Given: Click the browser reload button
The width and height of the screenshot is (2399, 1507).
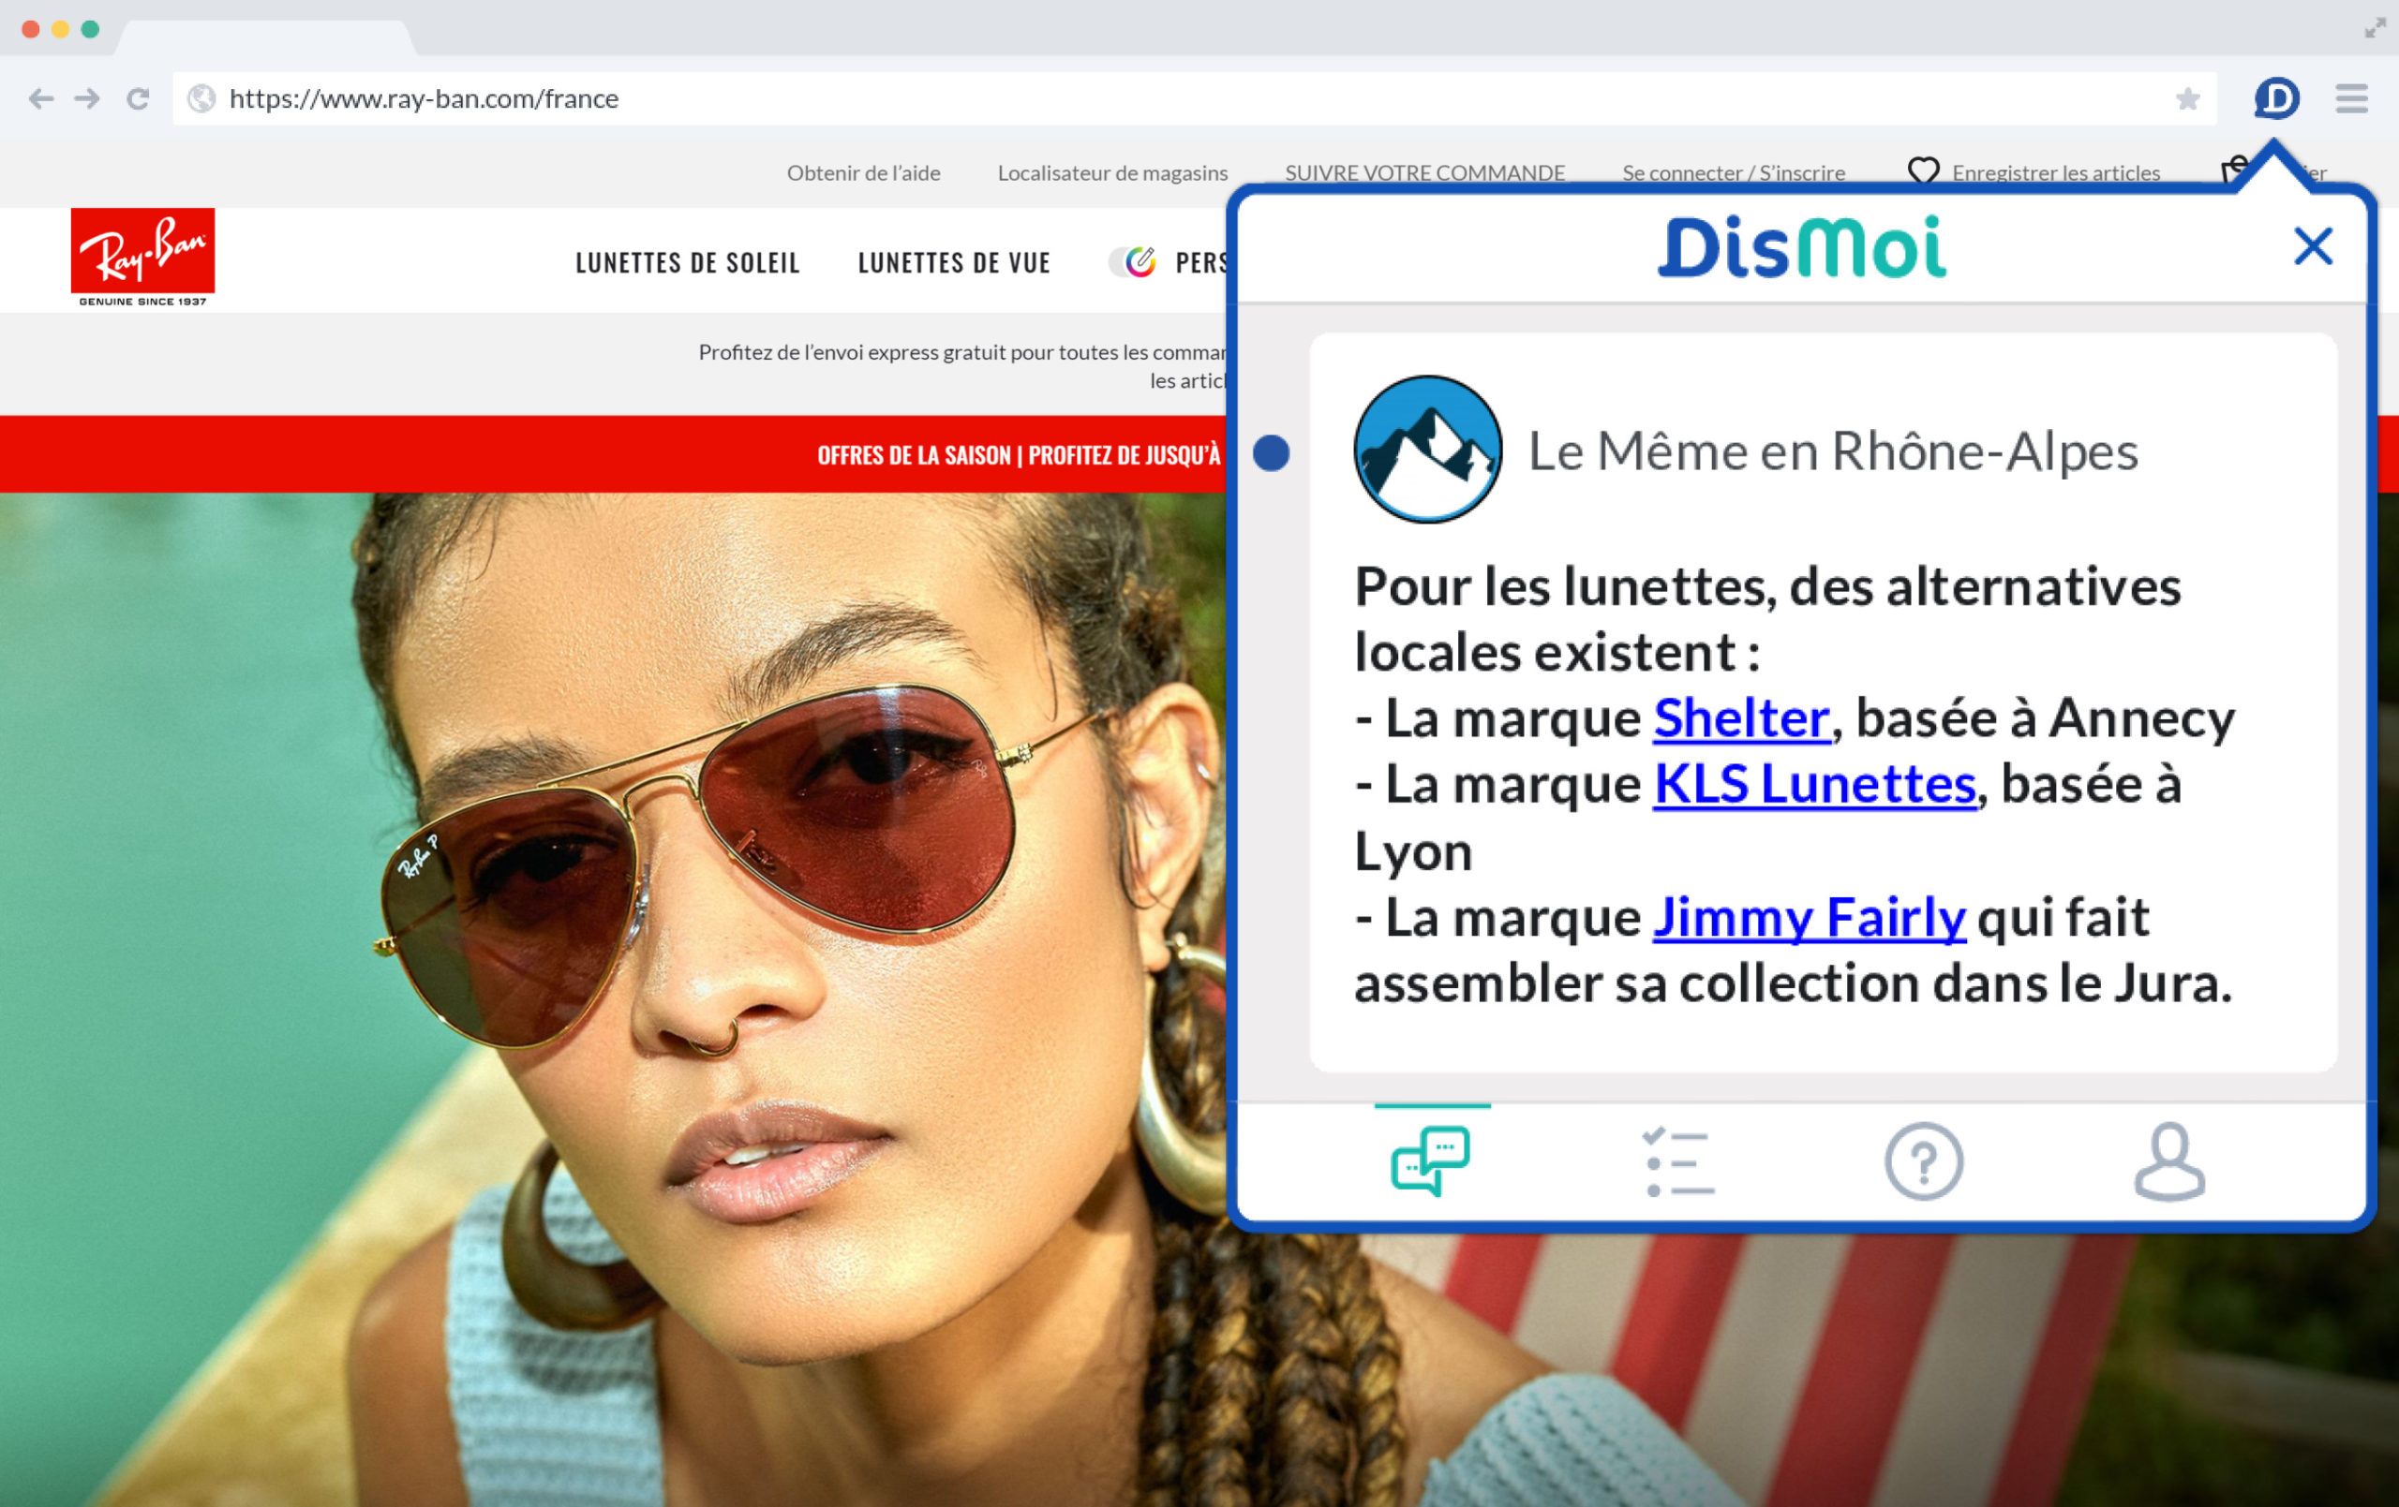Looking at the screenshot, I should point(138,98).
